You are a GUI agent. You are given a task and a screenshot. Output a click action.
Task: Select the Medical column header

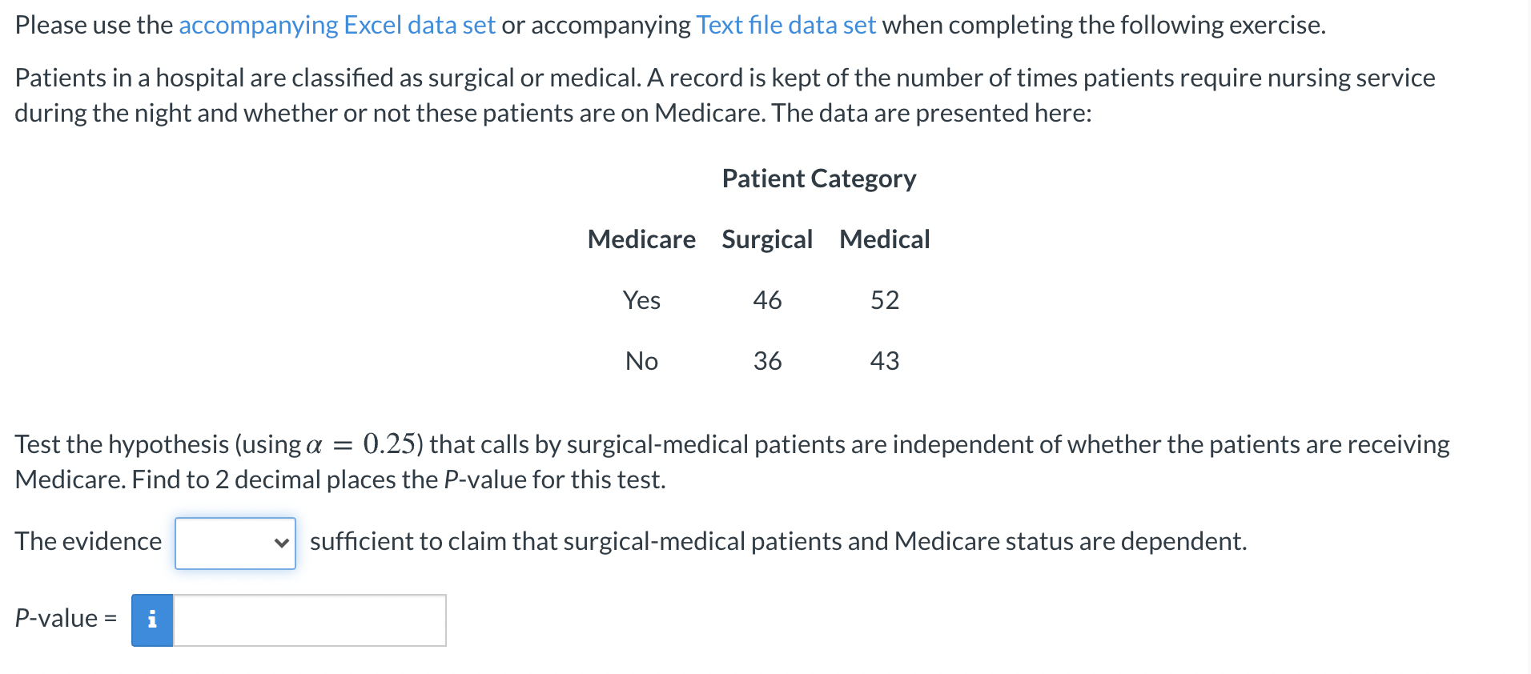pyautogui.click(x=884, y=239)
